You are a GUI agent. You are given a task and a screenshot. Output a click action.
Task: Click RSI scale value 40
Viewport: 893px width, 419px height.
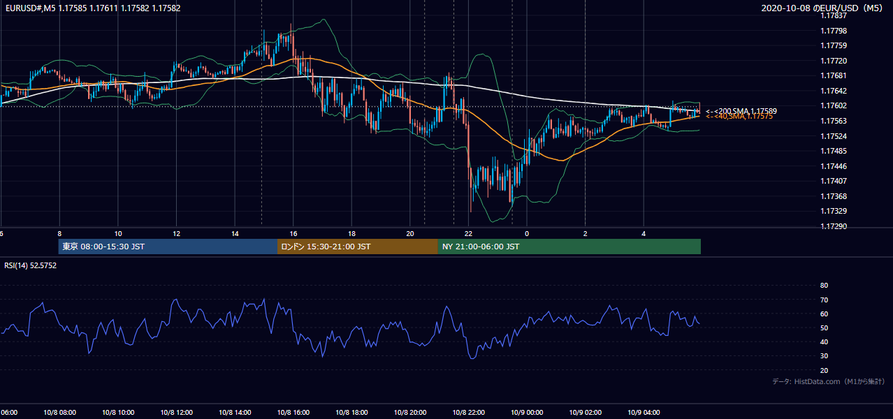pyautogui.click(x=824, y=341)
